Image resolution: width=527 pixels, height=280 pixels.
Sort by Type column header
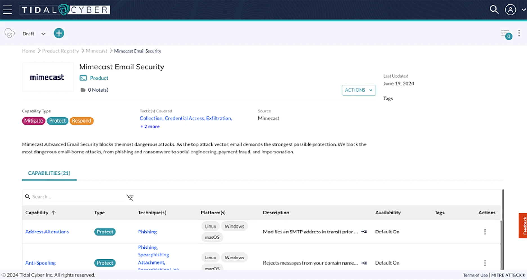(x=99, y=213)
